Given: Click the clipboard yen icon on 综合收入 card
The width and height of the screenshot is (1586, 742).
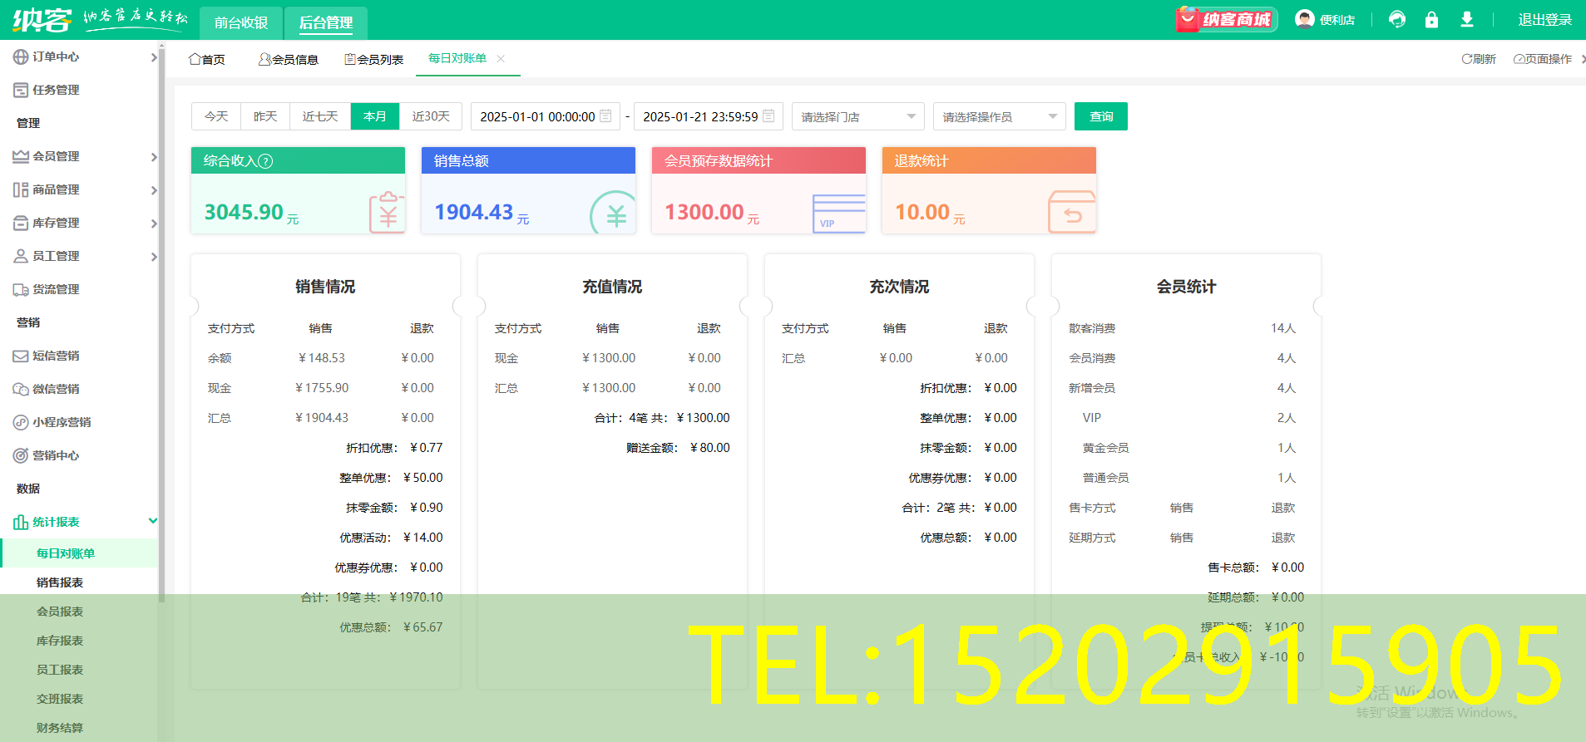Looking at the screenshot, I should pos(387,212).
